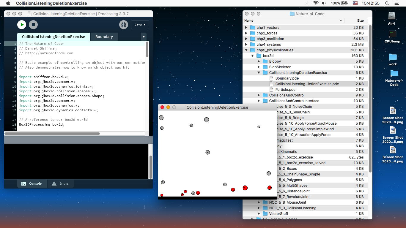This screenshot has height=228, width=406.
Task: Select the Console panel tab
Action: (32, 183)
